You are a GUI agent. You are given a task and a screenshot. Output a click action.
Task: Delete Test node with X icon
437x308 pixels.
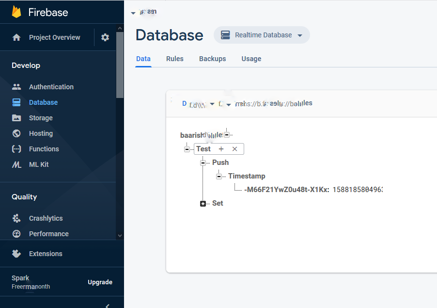[234, 149]
